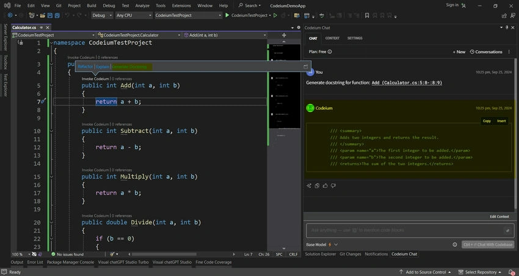Click the white bookmark toggle icon
The height and width of the screenshot is (276, 519).
click(367, 15)
